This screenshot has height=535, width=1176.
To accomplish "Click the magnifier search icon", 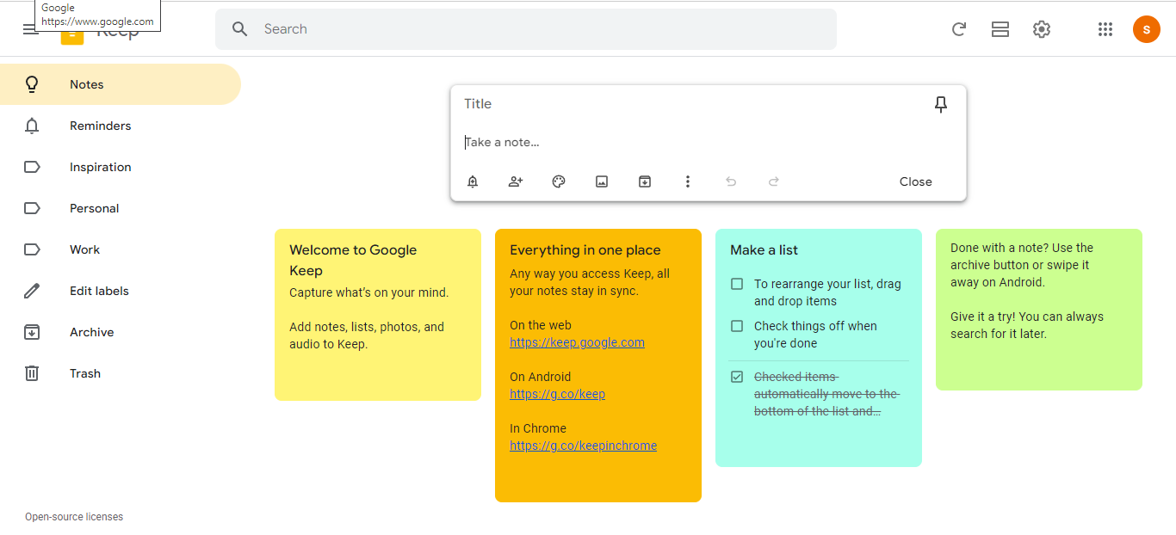I will tap(240, 29).
